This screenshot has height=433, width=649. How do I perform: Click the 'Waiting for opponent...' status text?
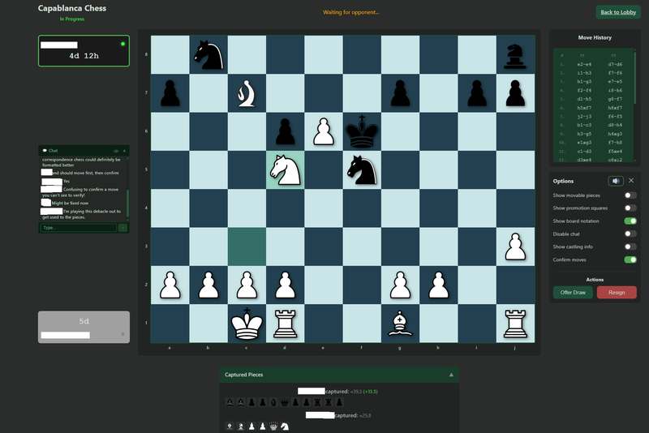coord(351,12)
